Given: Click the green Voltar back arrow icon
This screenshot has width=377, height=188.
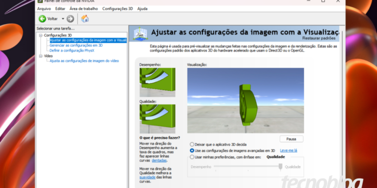Looking at the screenshot, I should coord(42,19).
